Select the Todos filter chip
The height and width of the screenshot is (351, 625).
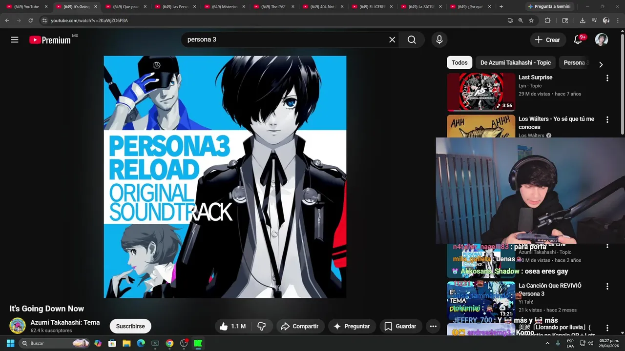pyautogui.click(x=459, y=62)
